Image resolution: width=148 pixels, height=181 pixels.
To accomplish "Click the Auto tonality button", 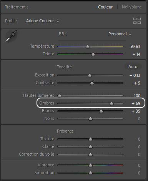I will coord(133,66).
